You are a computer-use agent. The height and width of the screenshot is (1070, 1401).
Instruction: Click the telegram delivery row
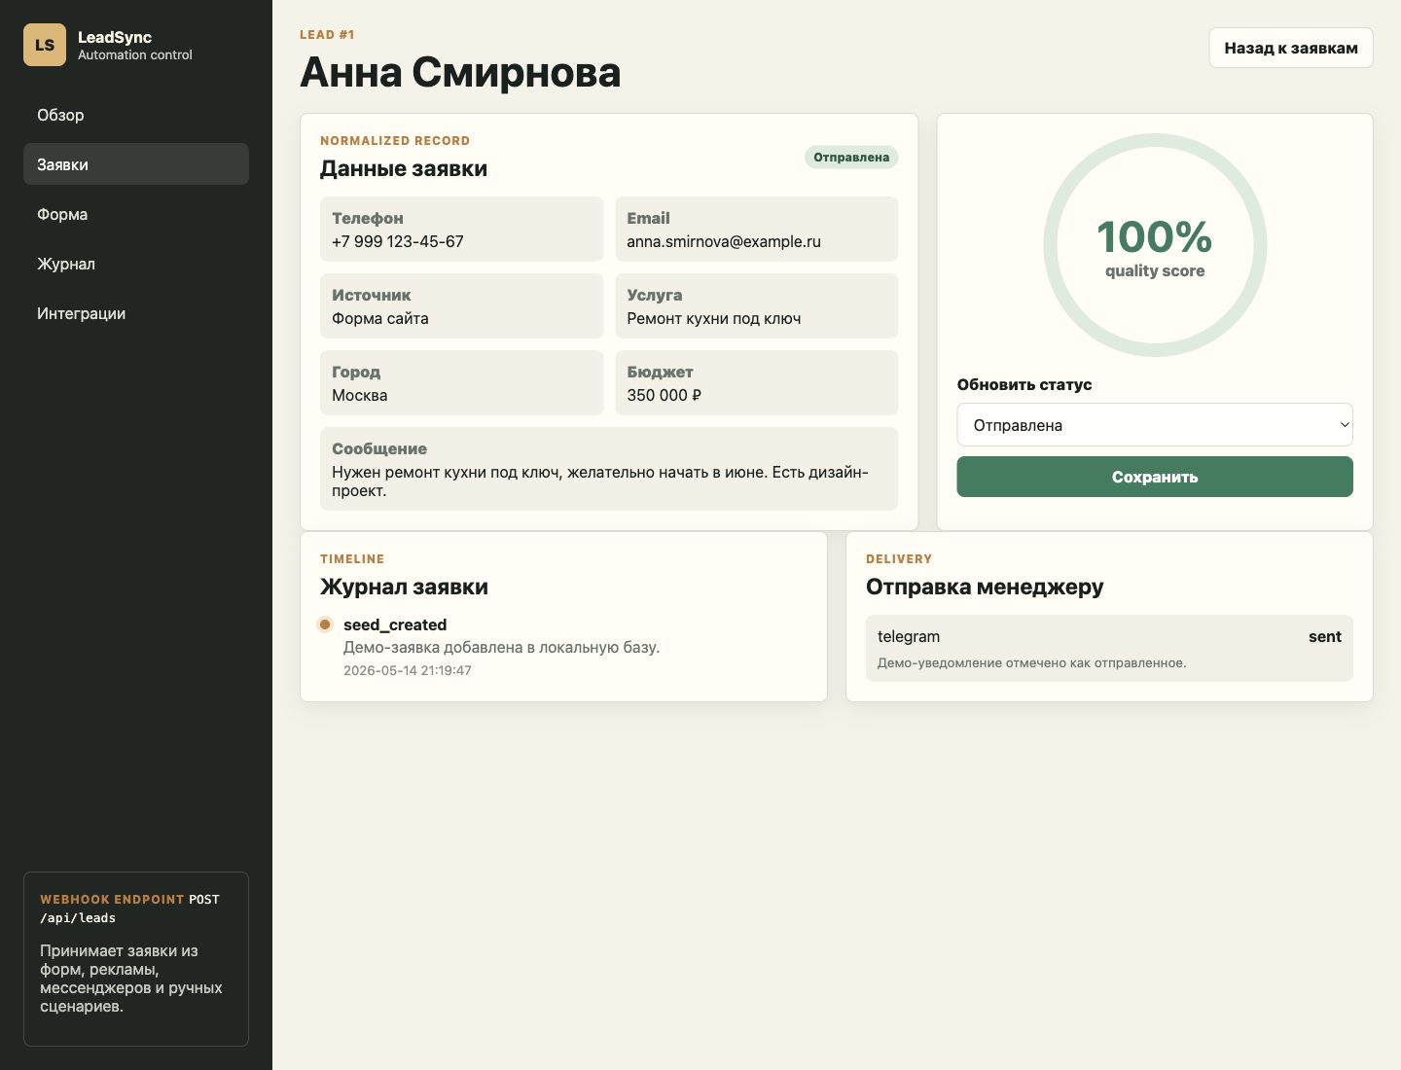point(1109,648)
